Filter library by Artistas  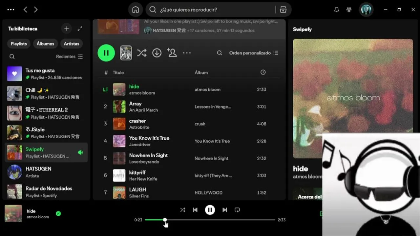72,44
